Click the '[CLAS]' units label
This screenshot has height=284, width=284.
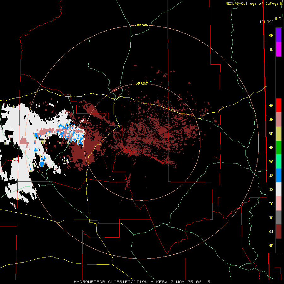pyautogui.click(x=267, y=22)
